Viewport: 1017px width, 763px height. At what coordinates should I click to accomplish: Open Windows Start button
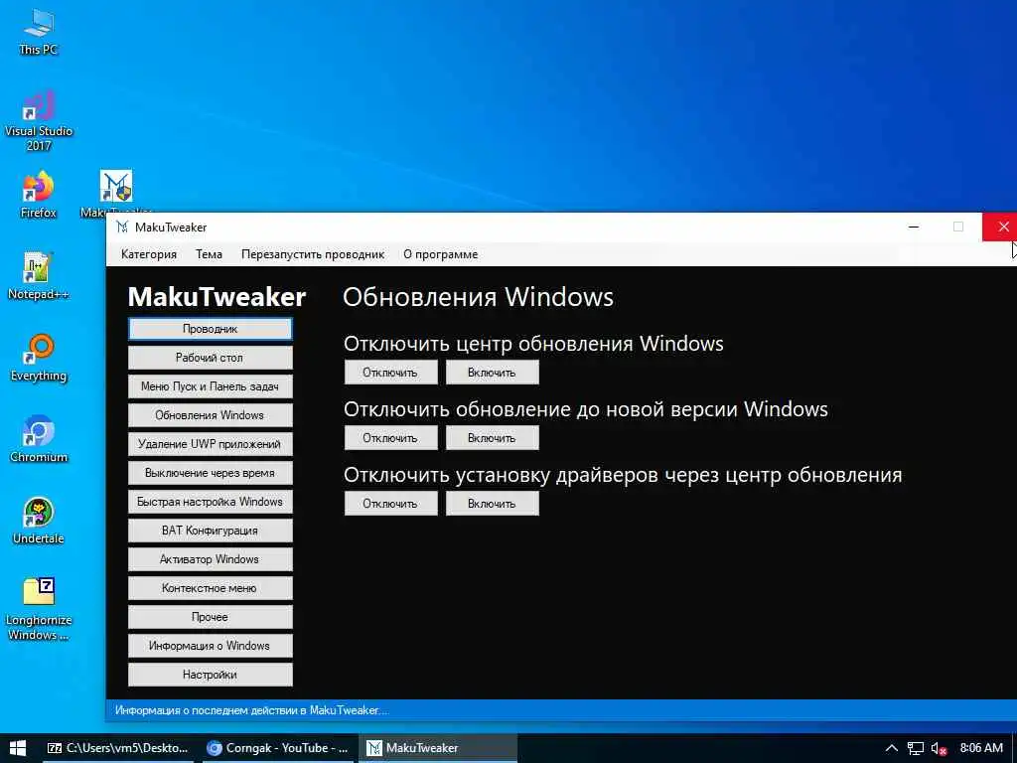click(x=18, y=748)
